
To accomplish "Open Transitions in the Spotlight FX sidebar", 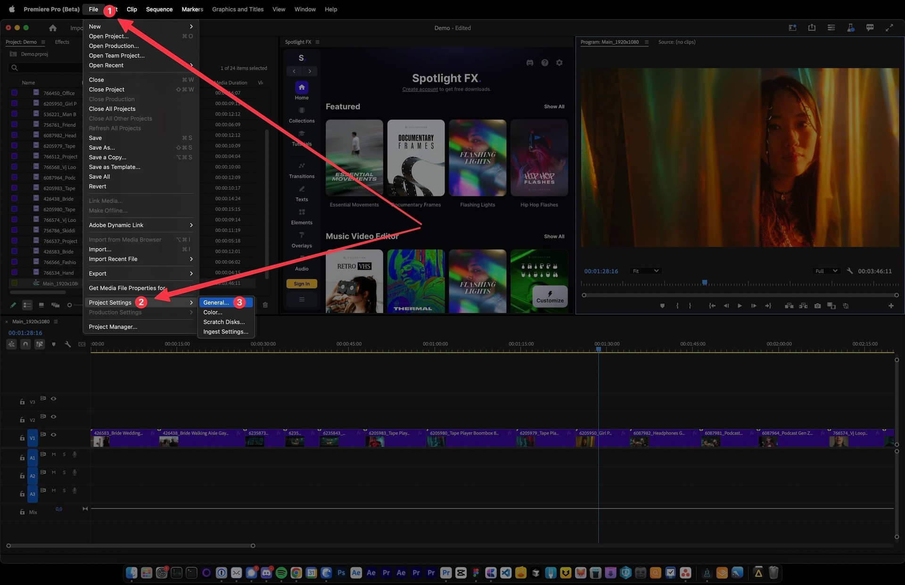I will pyautogui.click(x=302, y=170).
